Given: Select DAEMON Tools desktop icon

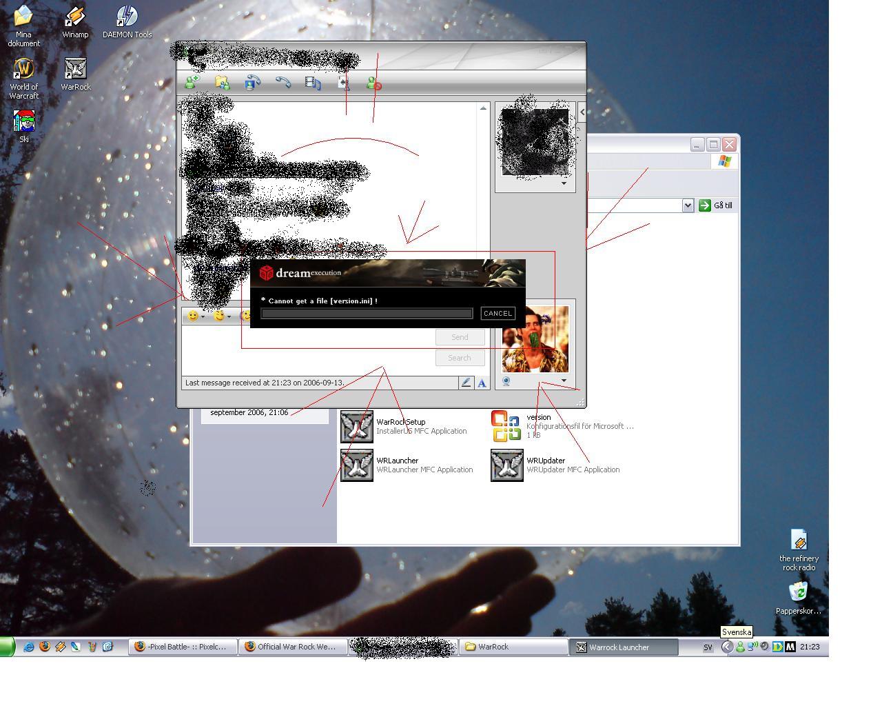Looking at the screenshot, I should [127, 22].
